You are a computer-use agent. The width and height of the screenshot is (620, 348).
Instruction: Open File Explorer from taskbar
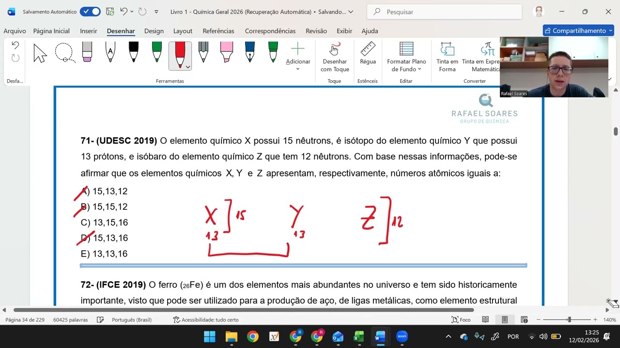[231, 336]
